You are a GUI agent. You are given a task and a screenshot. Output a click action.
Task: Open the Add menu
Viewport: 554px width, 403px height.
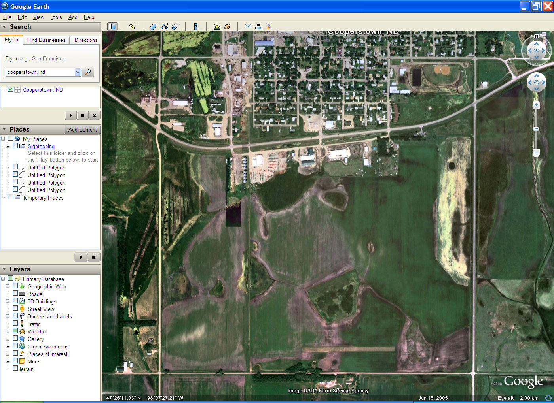pos(73,17)
